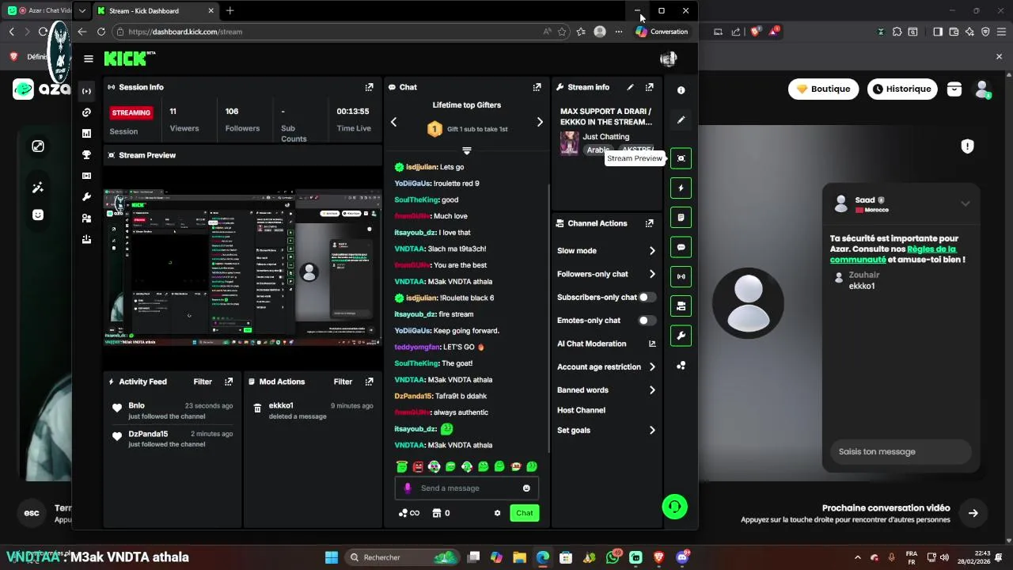1013x570 pixels.
Task: Show previous top gifter with left arrow
Action: coord(394,122)
